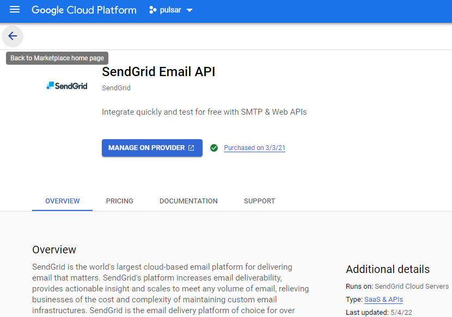
Task: Follow the SaaS & APIs type link
Action: click(x=383, y=300)
